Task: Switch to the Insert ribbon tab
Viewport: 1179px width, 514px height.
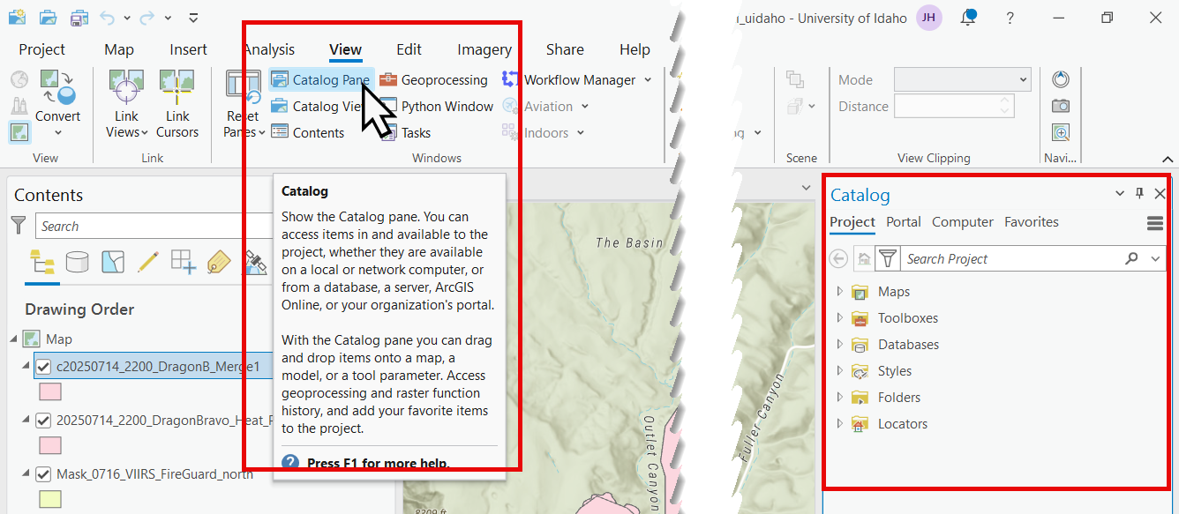Action: coord(188,49)
